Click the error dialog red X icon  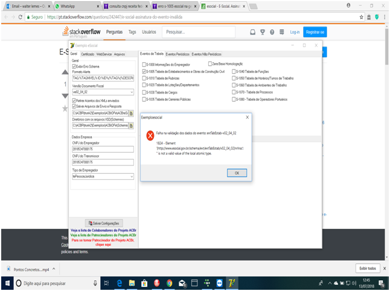click(150, 136)
